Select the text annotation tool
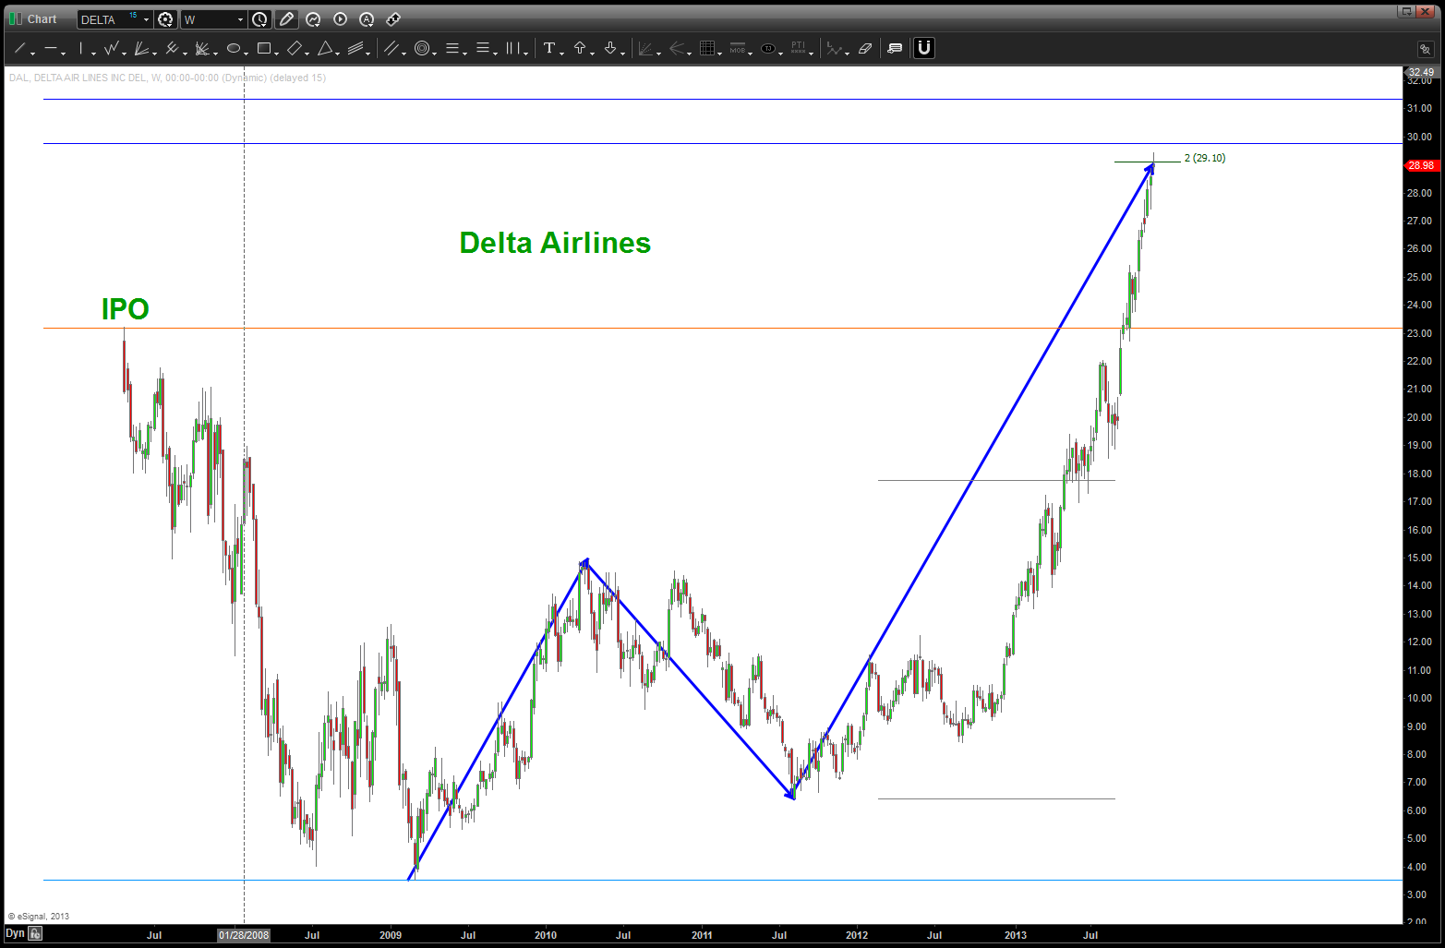Viewport: 1445px width, 948px height. 549,49
